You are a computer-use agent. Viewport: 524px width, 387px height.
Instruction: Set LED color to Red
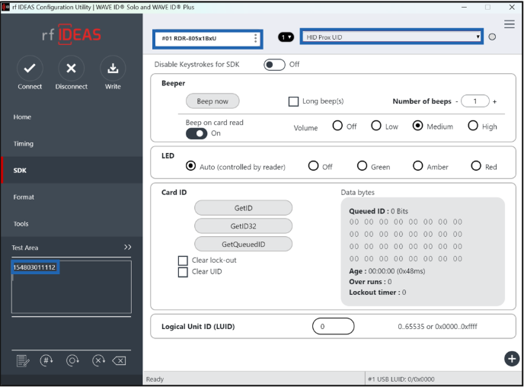(x=476, y=166)
